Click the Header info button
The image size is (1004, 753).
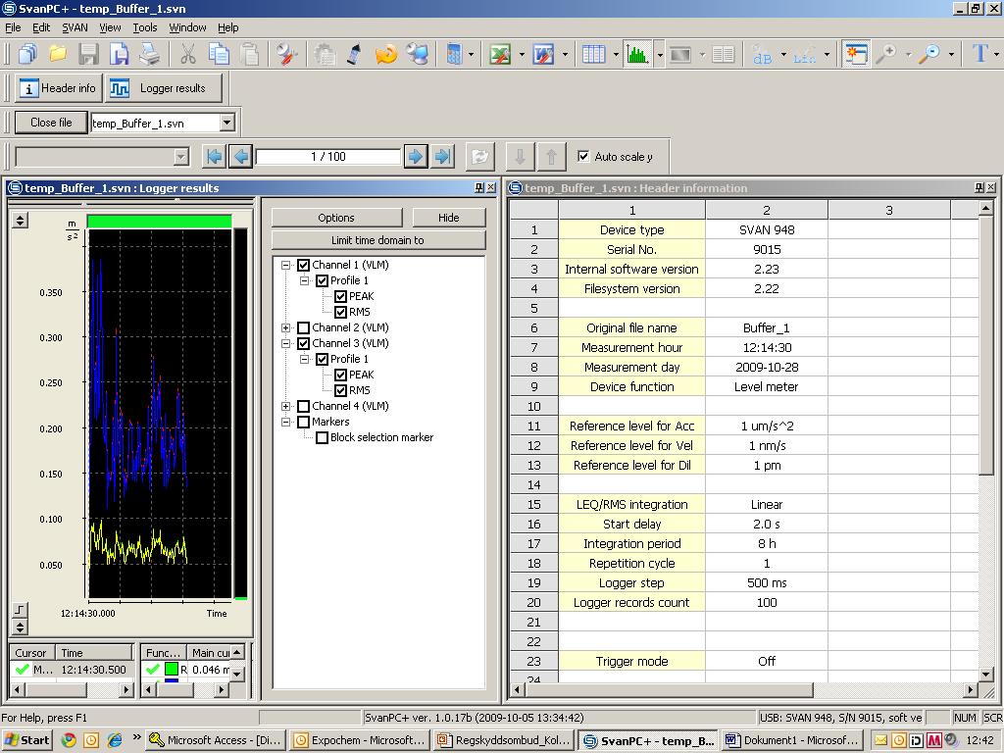point(58,88)
